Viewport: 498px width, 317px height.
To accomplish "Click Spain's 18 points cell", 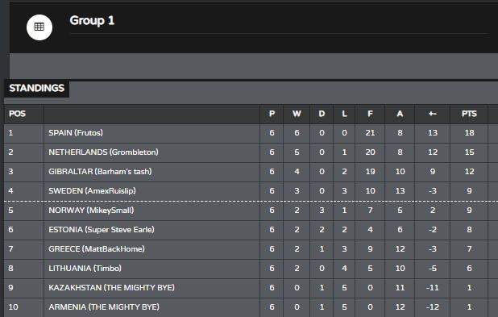I will [469, 133].
